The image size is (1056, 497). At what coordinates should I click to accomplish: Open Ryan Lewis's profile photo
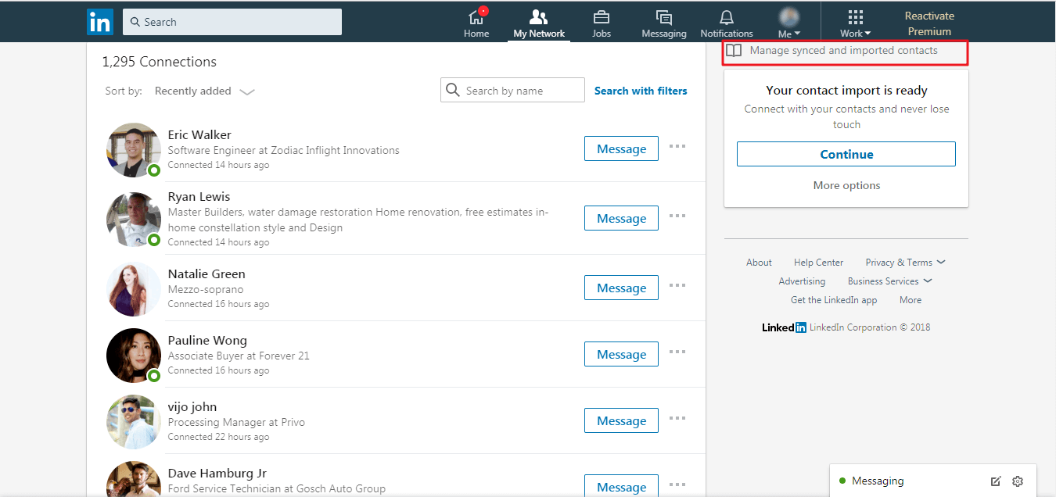(134, 219)
